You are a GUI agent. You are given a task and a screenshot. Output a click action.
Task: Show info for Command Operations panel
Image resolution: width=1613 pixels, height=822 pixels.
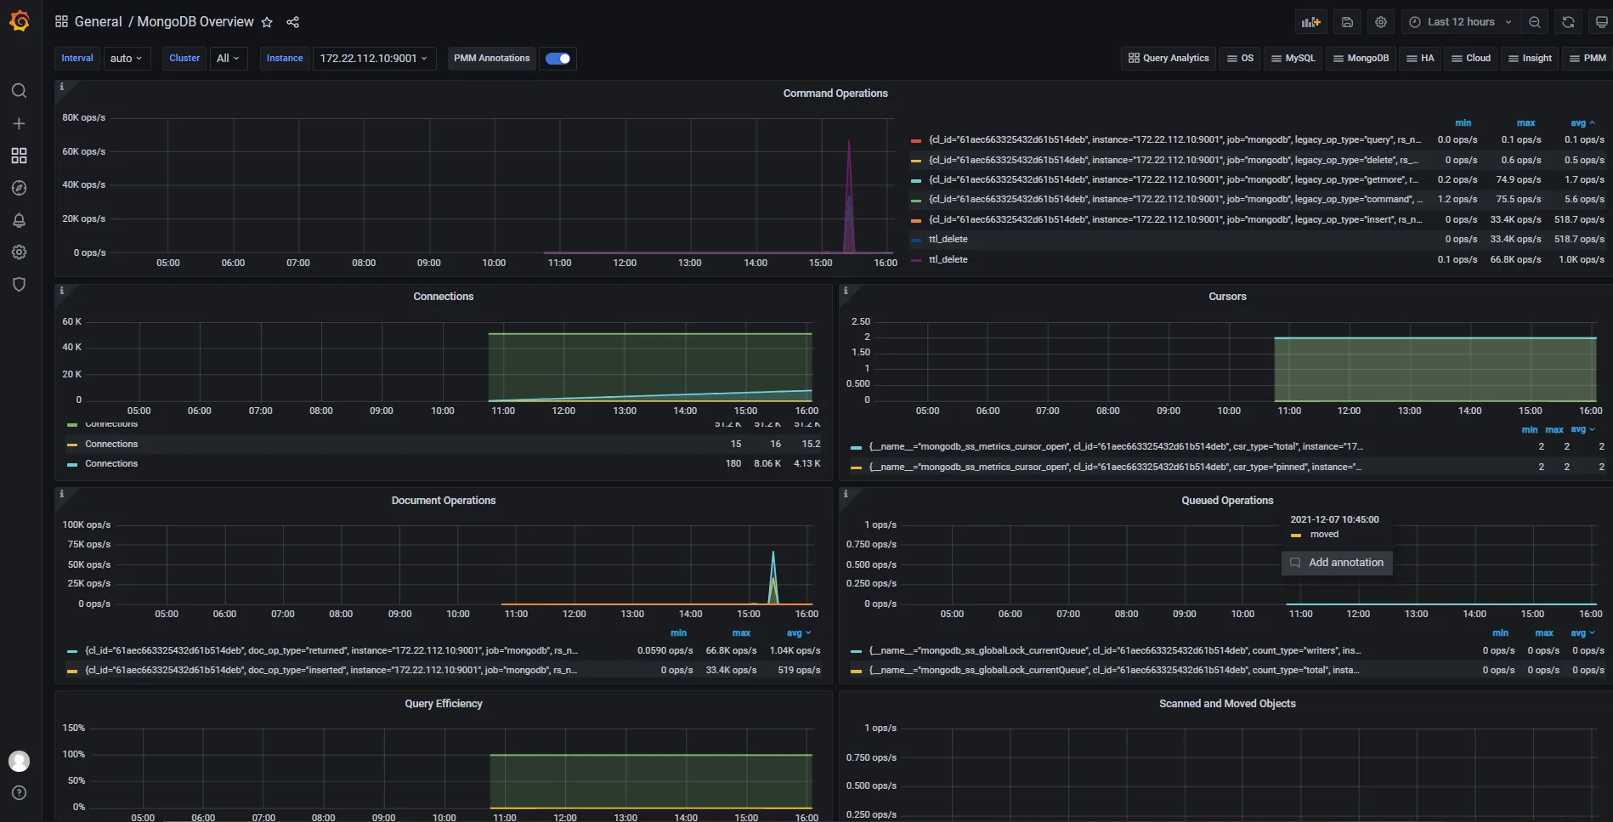(61, 87)
